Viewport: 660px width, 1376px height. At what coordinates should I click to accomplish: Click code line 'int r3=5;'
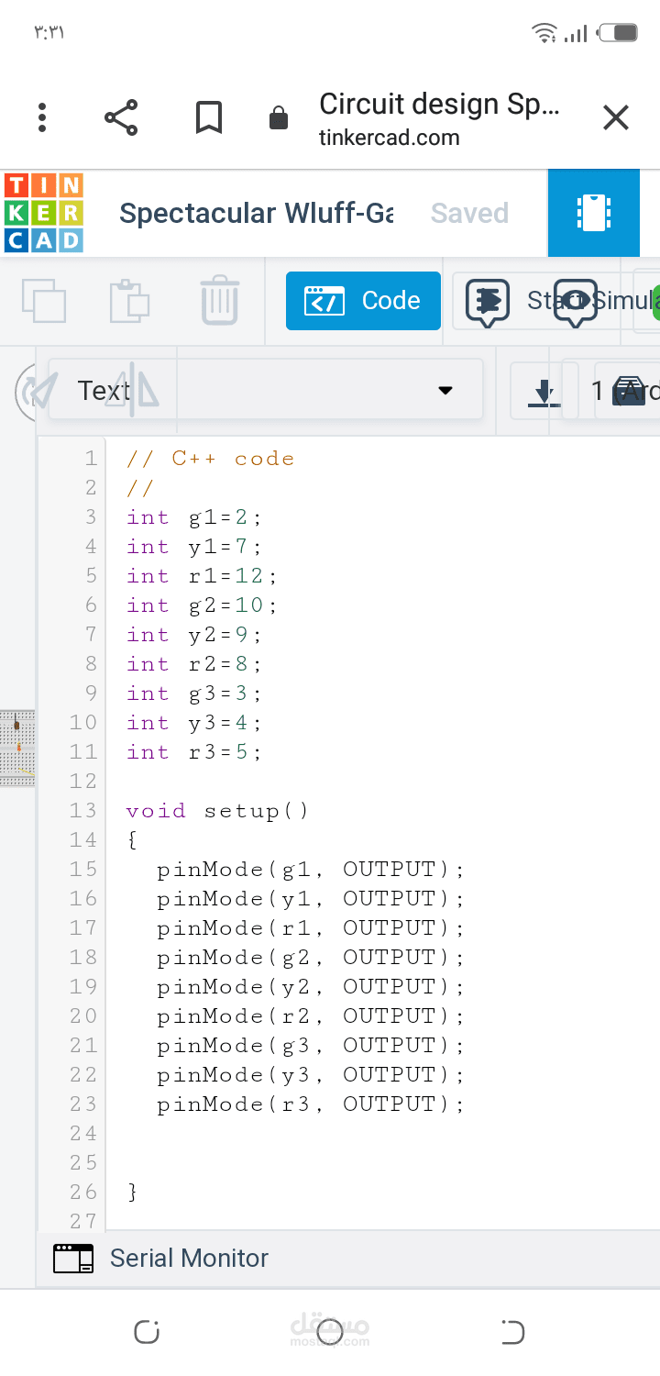point(194,752)
